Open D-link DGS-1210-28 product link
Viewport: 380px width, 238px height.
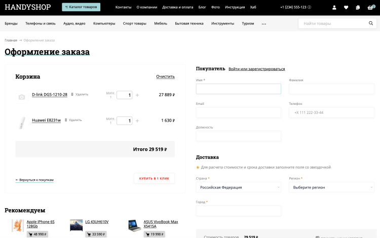pyautogui.click(x=50, y=95)
